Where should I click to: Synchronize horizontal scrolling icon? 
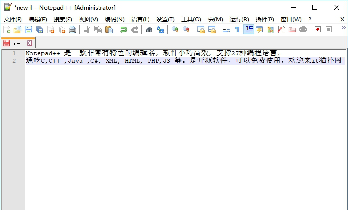point(211,30)
